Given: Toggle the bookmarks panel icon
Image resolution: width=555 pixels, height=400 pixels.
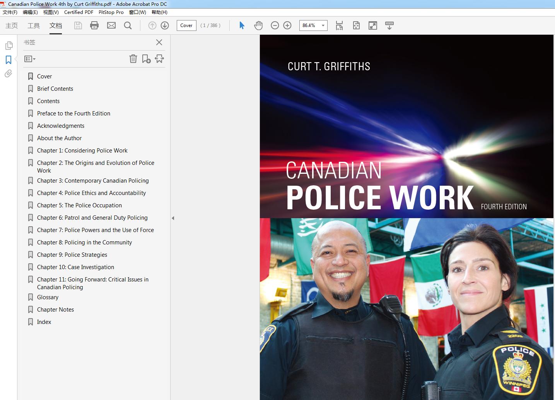Looking at the screenshot, I should point(9,60).
